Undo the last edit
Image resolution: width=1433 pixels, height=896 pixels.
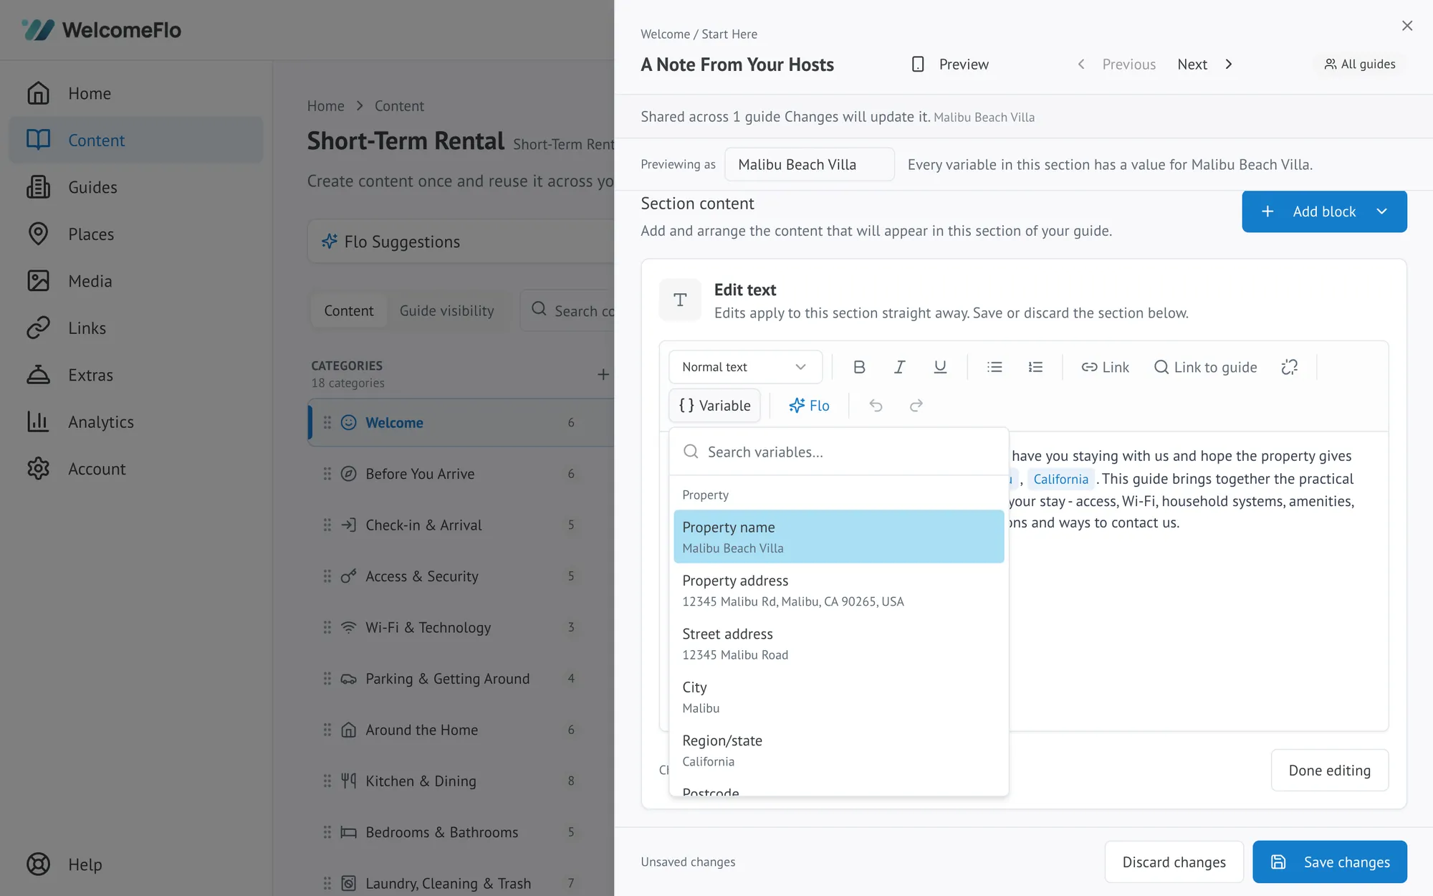tap(876, 406)
